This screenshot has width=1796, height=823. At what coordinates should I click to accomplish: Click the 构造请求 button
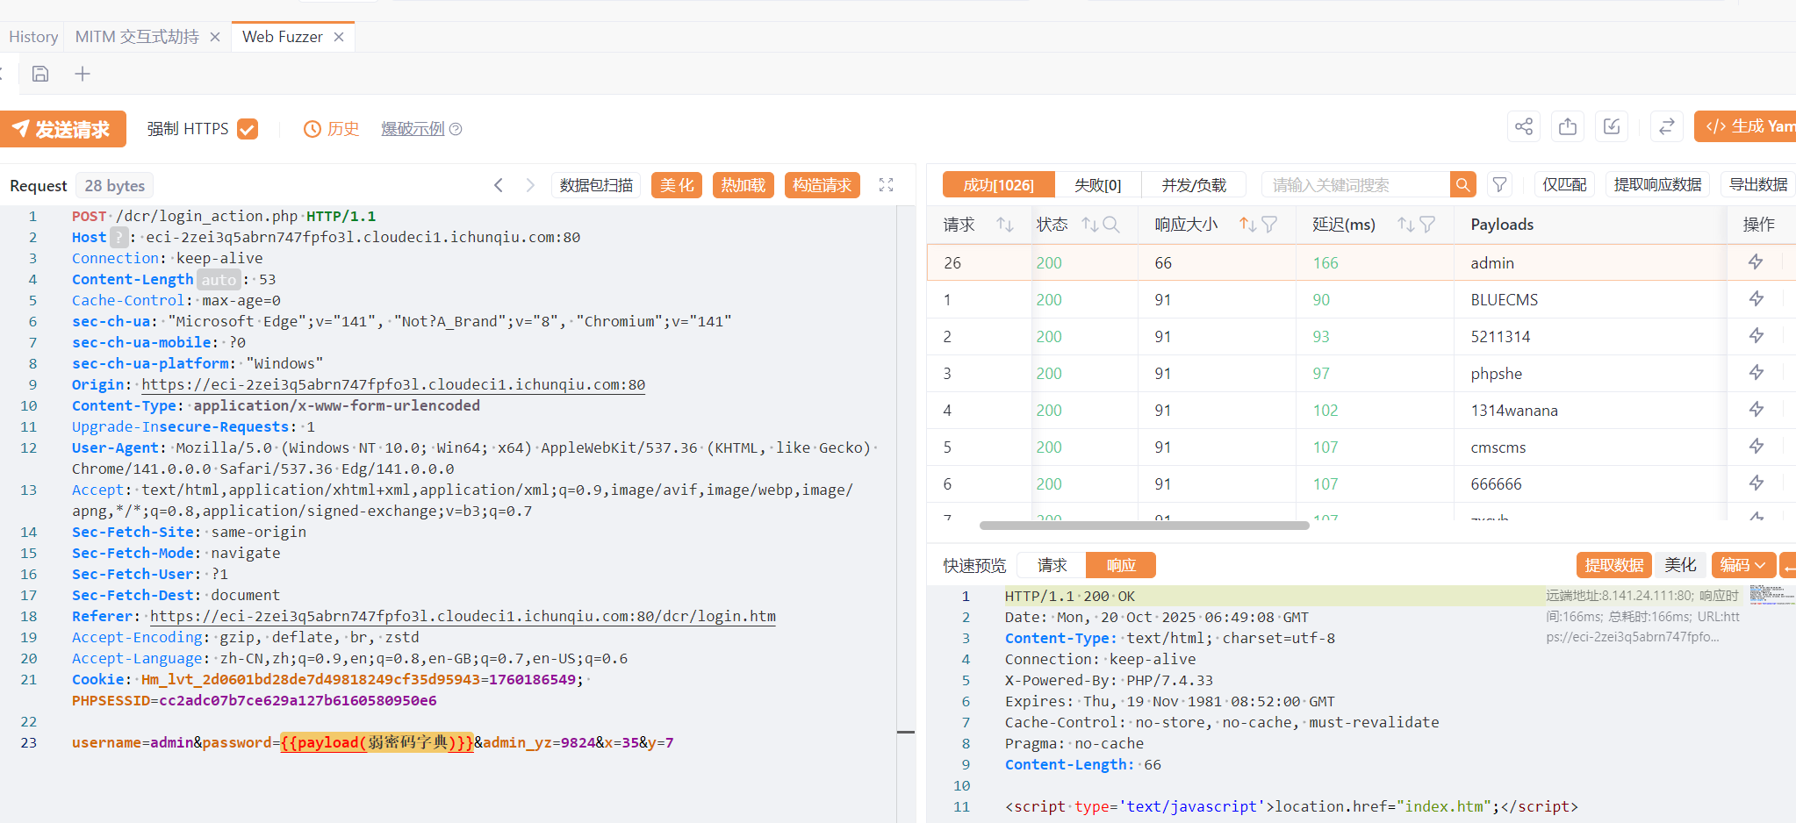point(823,185)
